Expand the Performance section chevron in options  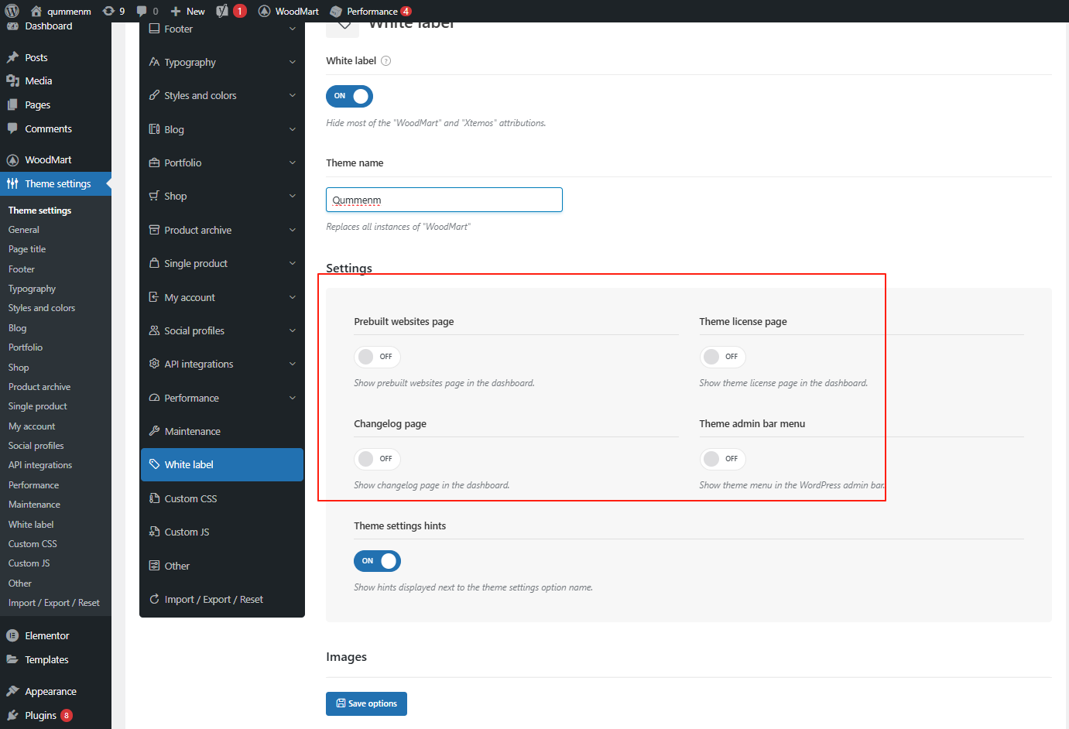tap(292, 398)
